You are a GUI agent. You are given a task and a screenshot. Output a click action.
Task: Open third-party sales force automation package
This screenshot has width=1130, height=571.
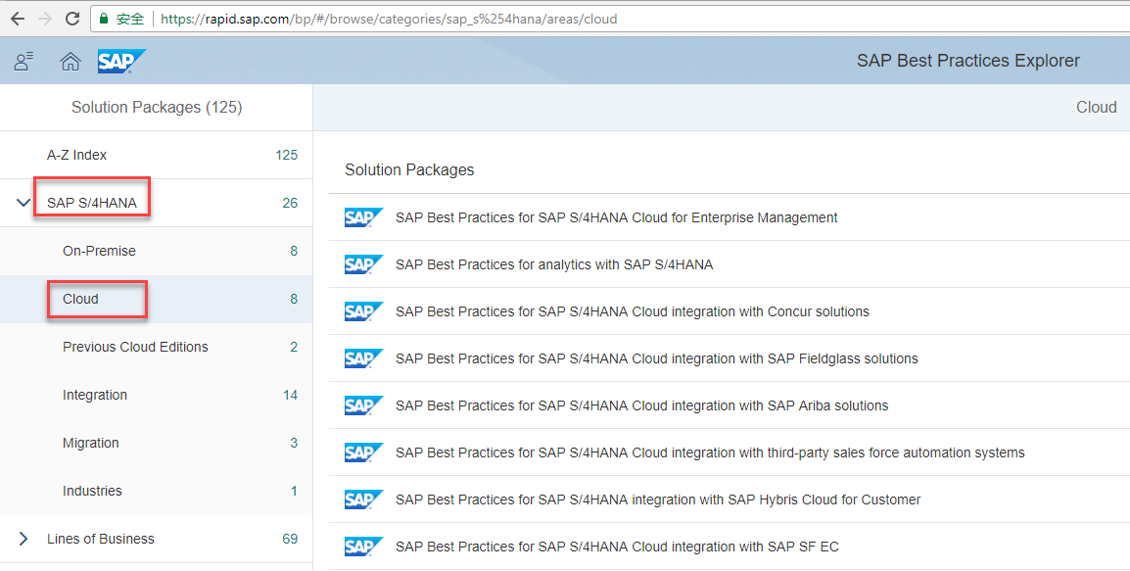[x=710, y=452]
